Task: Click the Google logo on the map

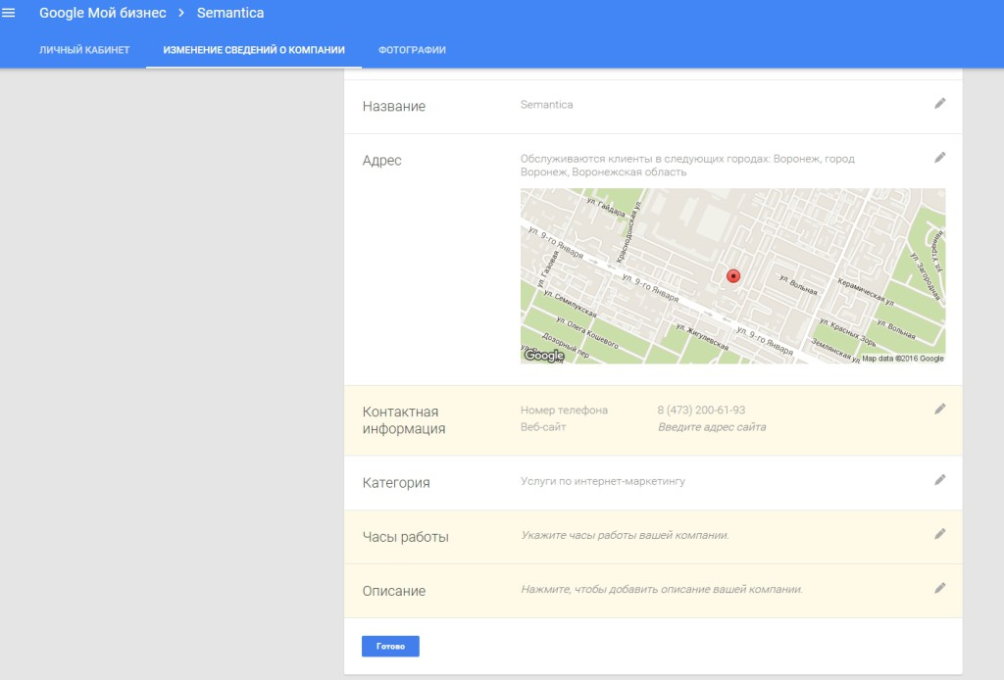Action: click(543, 355)
